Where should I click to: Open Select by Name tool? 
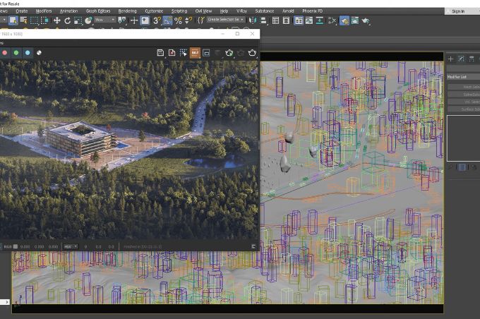click(23, 20)
